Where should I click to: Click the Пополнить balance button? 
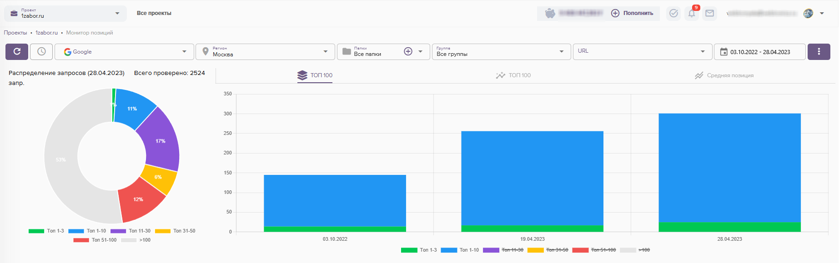point(633,13)
